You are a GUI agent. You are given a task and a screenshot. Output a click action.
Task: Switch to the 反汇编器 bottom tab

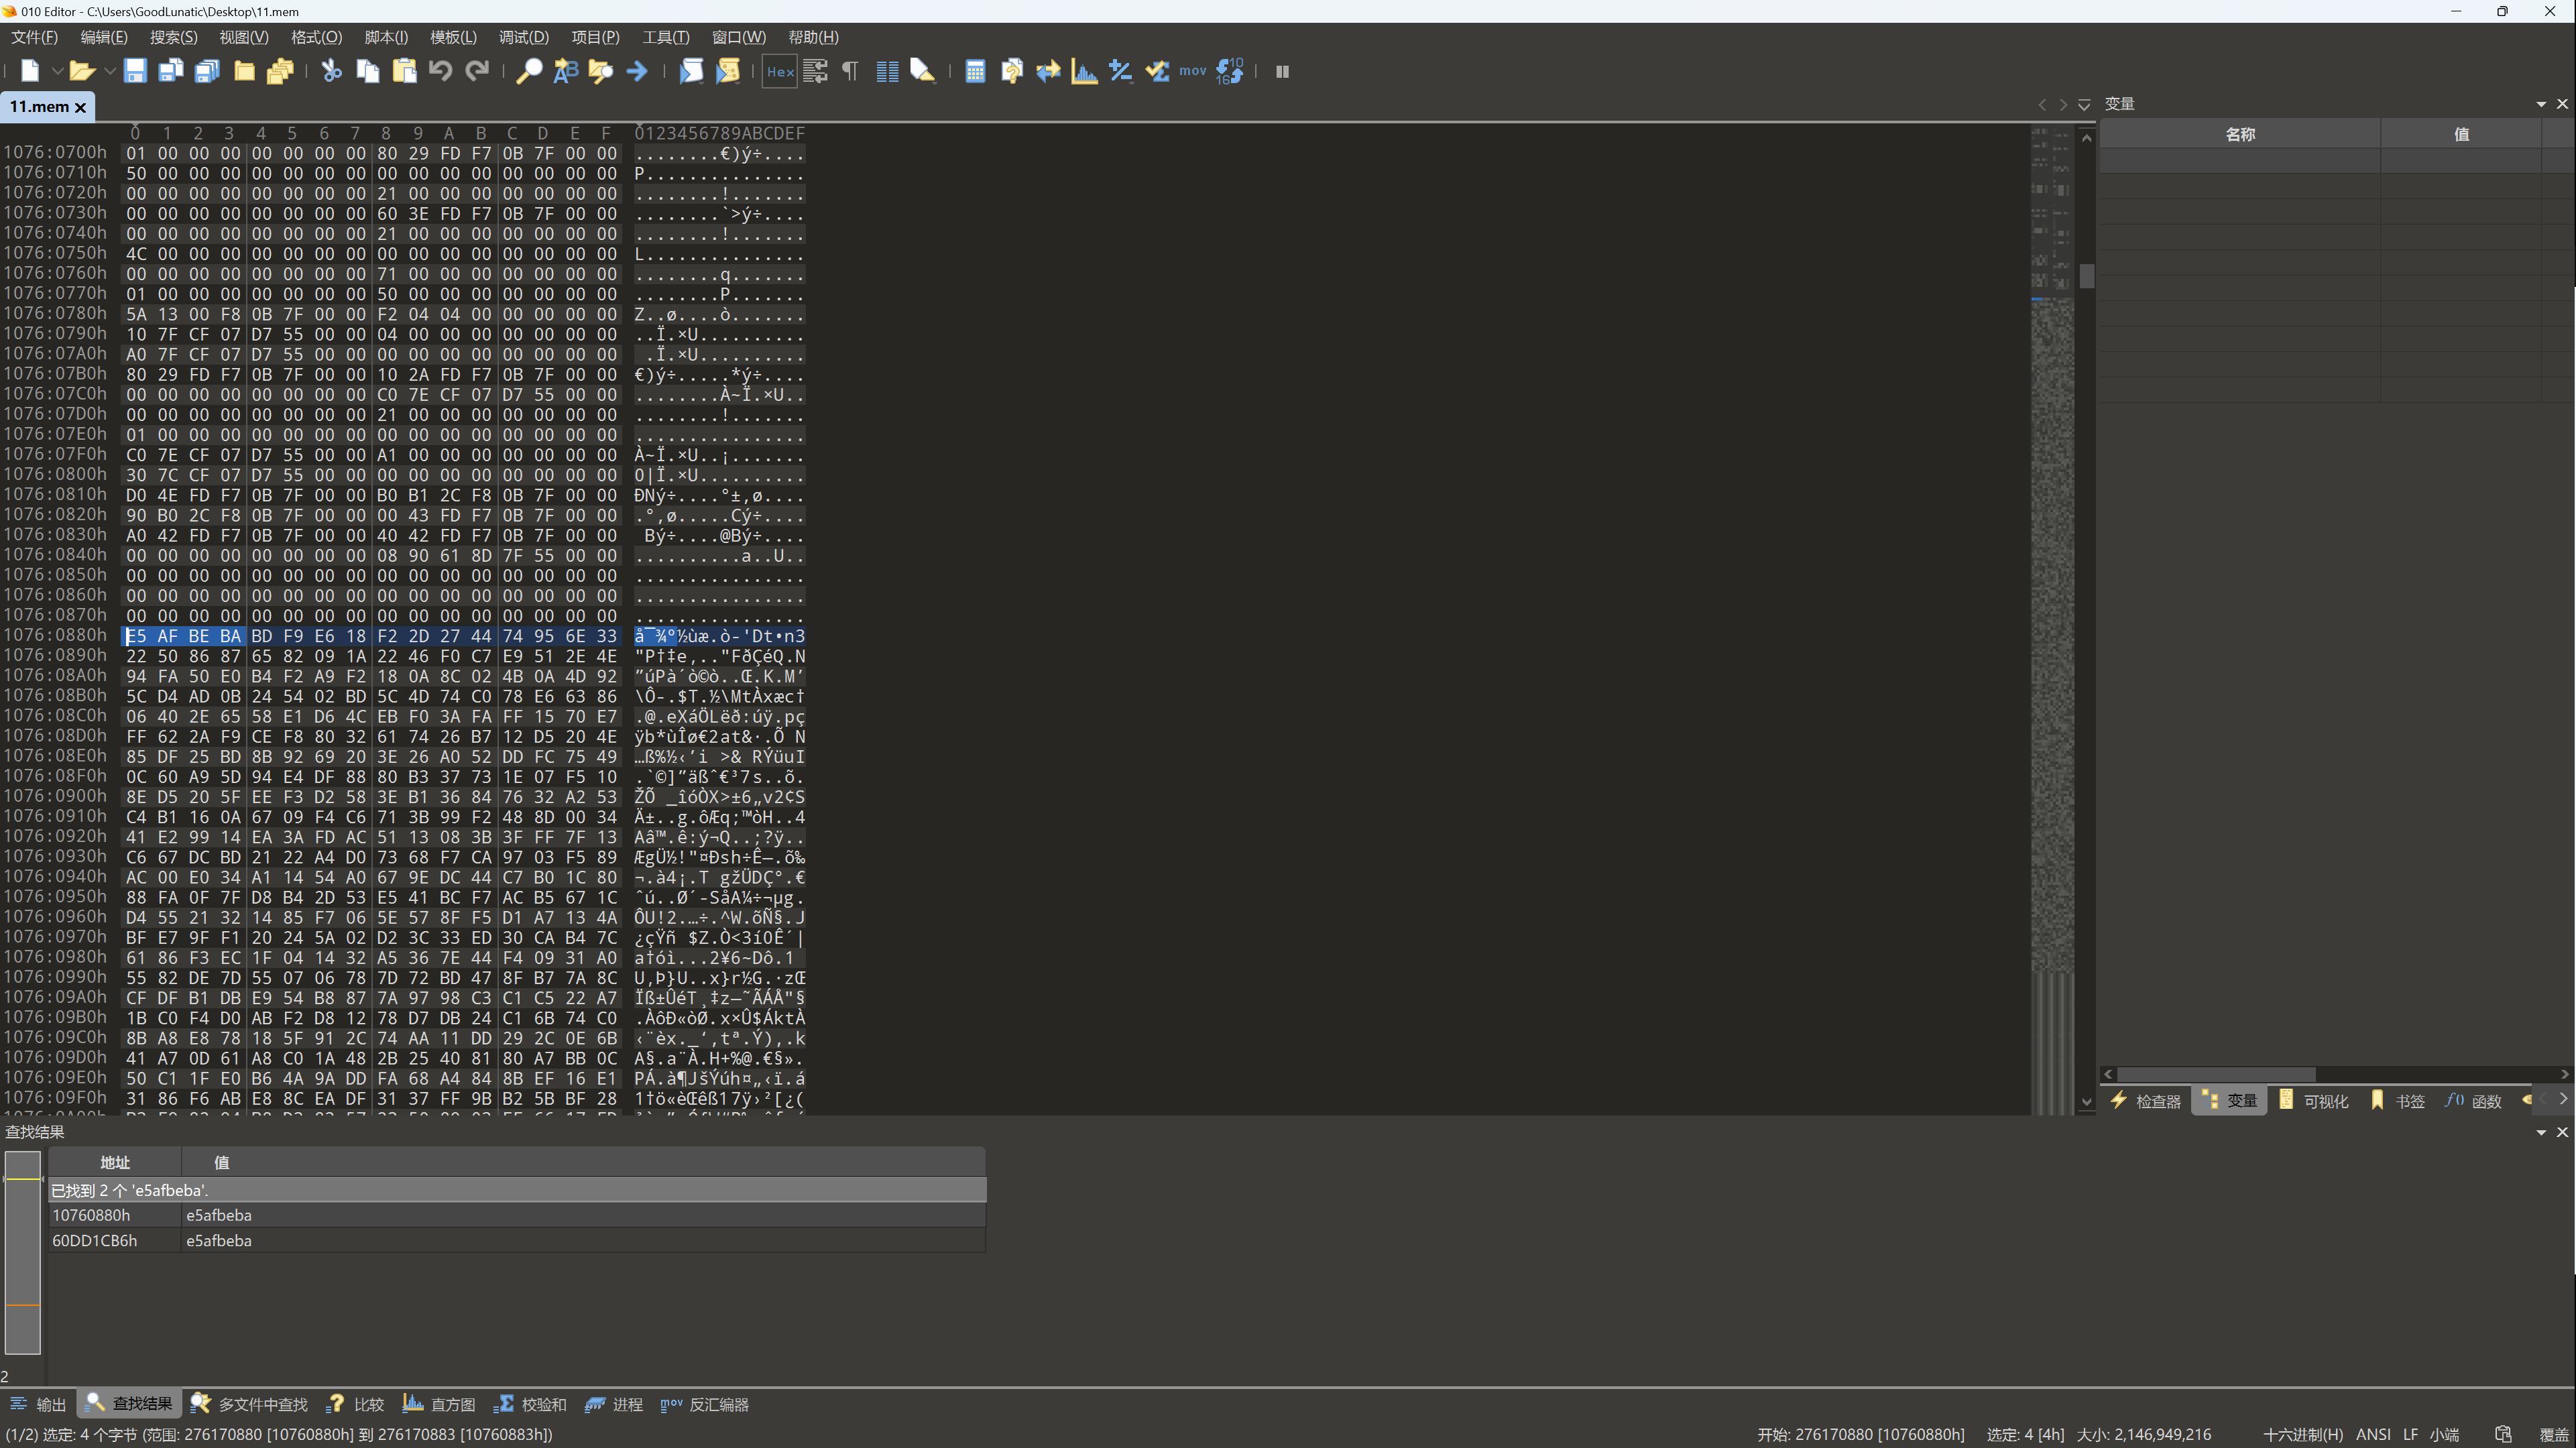pyautogui.click(x=705, y=1404)
